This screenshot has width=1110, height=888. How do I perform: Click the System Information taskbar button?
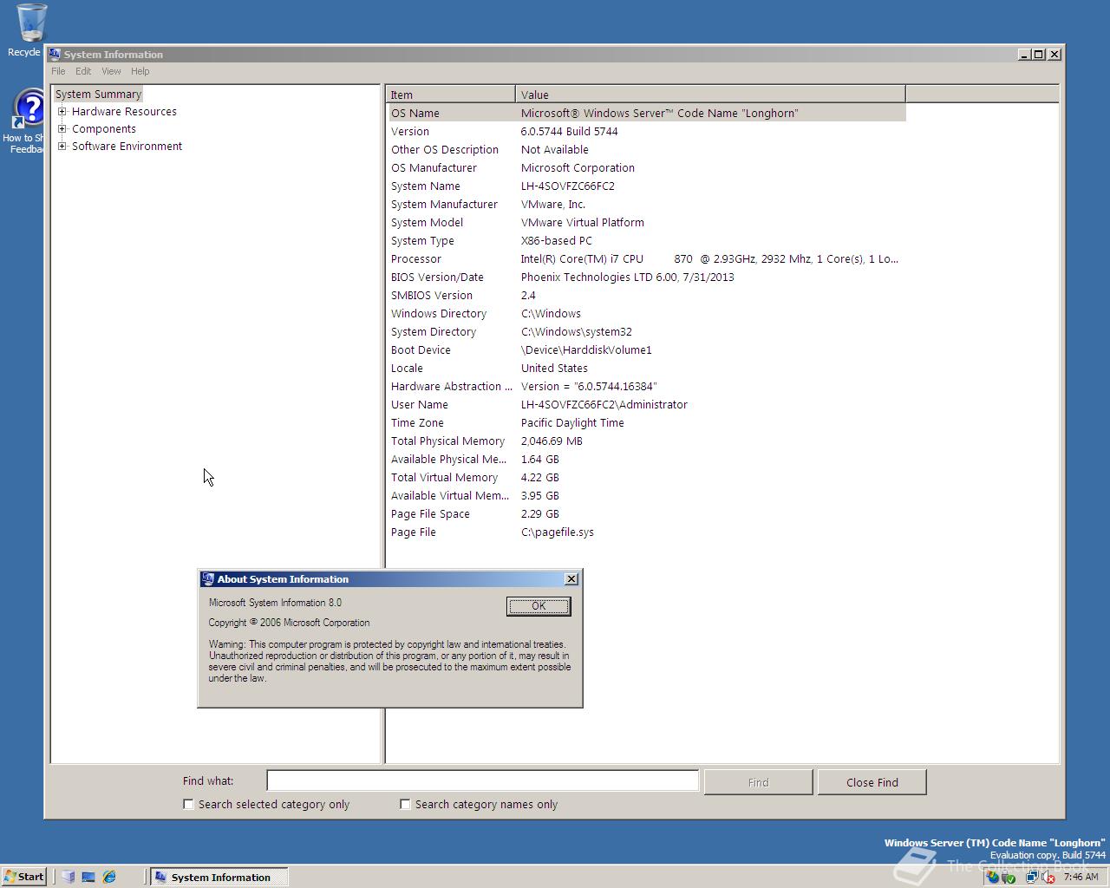click(219, 877)
